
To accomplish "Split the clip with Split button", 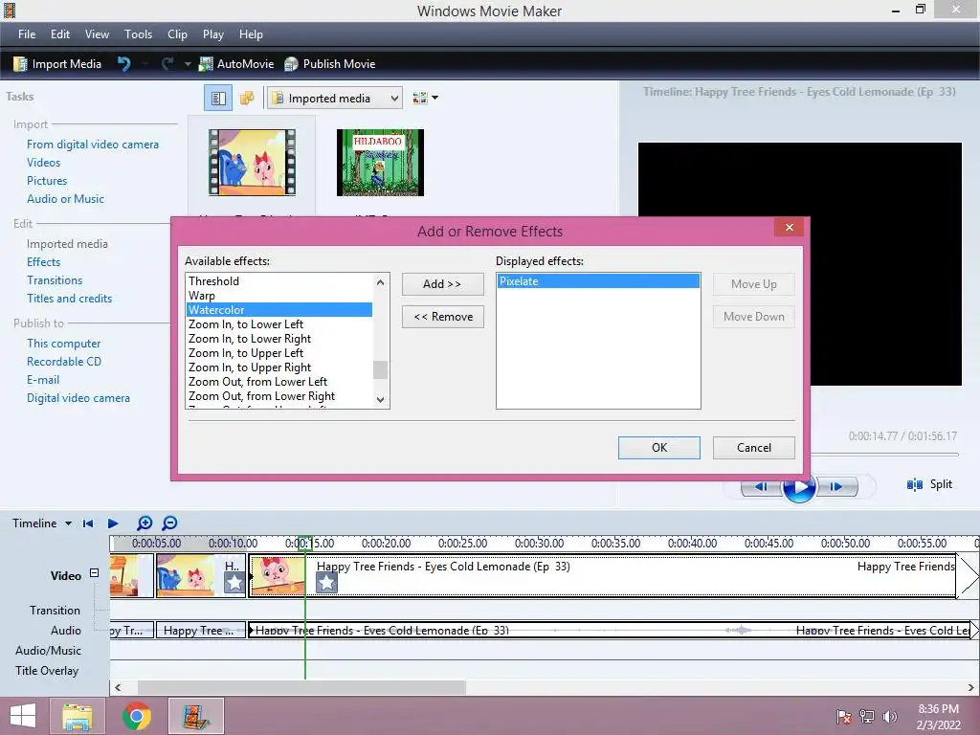I will click(x=929, y=484).
